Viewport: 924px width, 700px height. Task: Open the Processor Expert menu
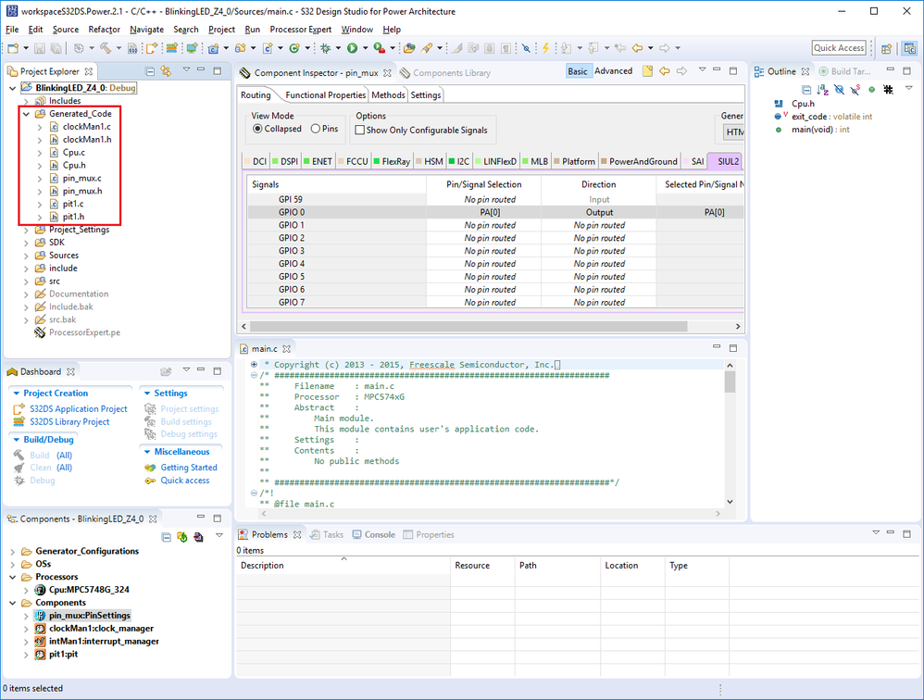(301, 30)
